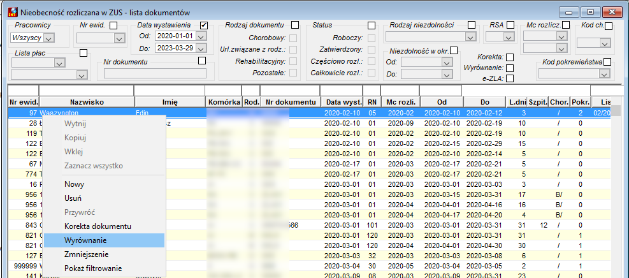Open the Od date 2020-01-01 picker

(x=201, y=36)
